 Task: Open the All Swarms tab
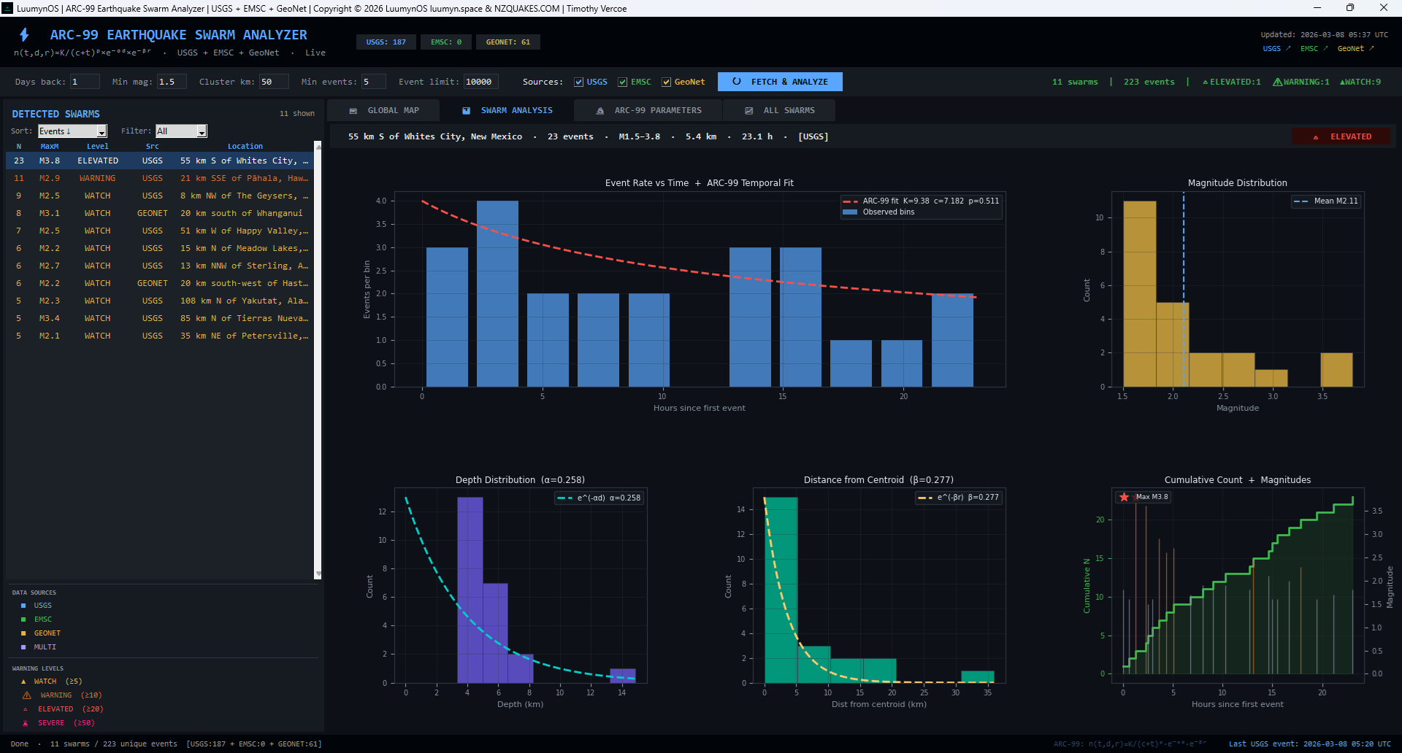(x=789, y=111)
